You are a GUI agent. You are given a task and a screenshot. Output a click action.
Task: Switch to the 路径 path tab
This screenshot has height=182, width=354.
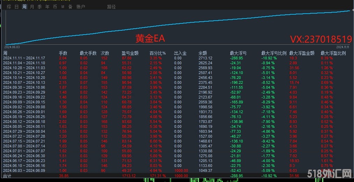(x=111, y=7)
